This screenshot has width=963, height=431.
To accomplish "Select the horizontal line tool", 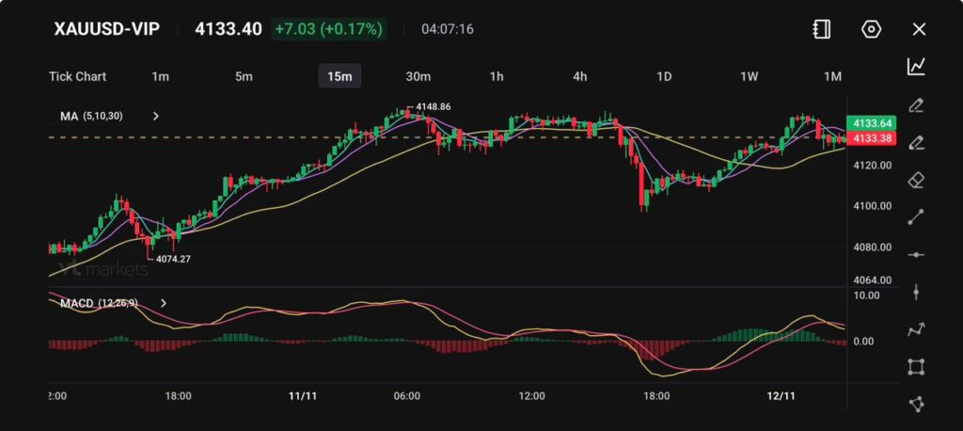I will click(916, 254).
